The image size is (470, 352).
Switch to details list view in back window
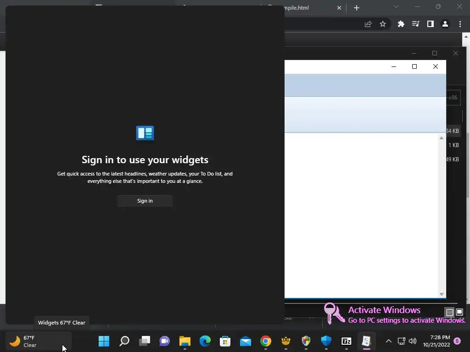coord(450,313)
